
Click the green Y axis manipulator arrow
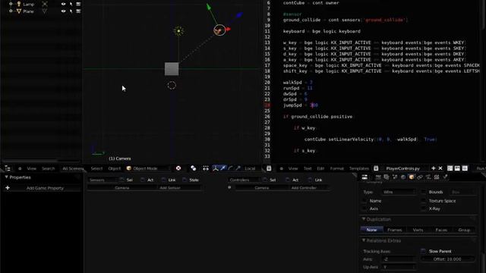[209, 7]
